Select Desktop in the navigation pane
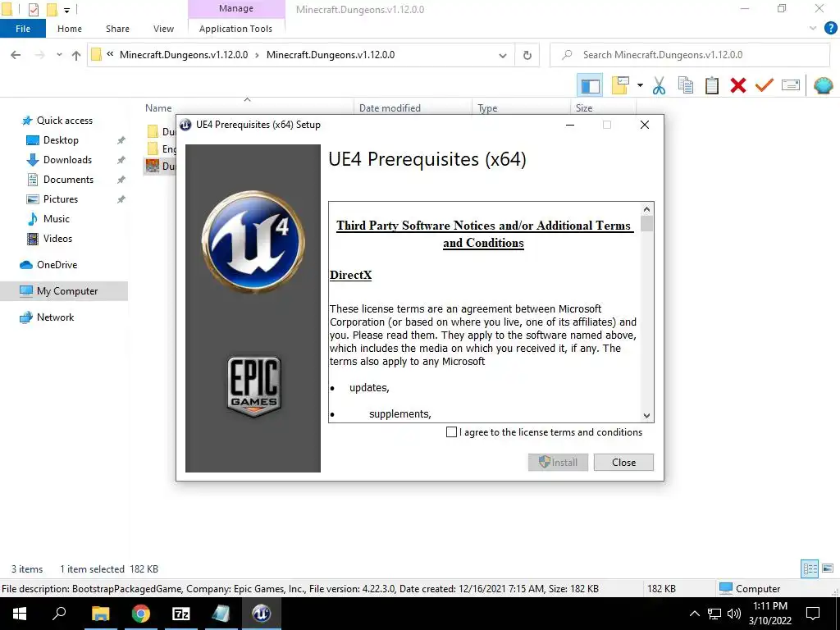 coord(61,140)
